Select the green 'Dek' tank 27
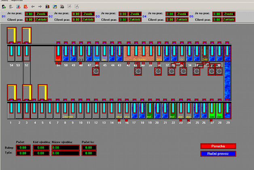This screenshot has height=170, width=254. [212, 111]
